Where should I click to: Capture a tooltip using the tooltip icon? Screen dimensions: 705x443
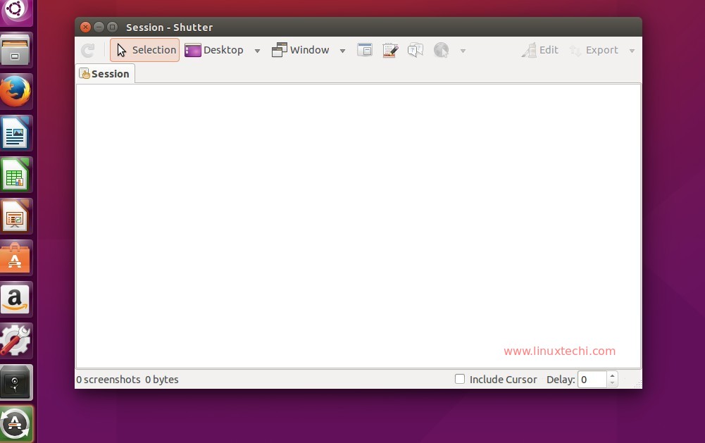tap(415, 49)
